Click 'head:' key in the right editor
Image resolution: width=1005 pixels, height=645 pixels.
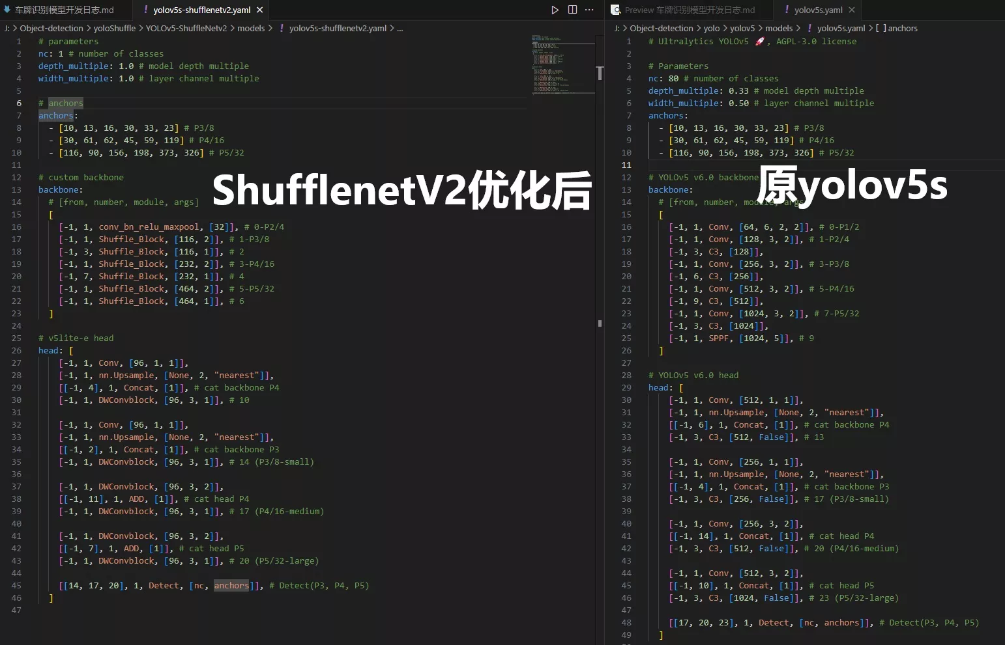[661, 387]
